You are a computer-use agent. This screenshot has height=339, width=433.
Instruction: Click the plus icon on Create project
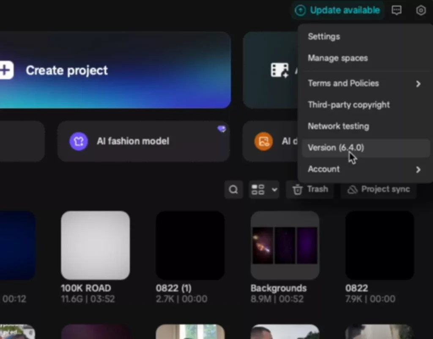point(6,70)
